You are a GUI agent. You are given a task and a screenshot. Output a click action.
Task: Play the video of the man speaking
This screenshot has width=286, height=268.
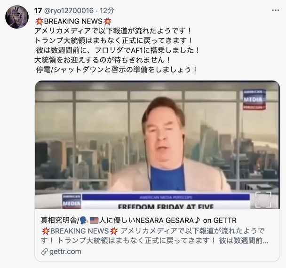tap(157, 145)
